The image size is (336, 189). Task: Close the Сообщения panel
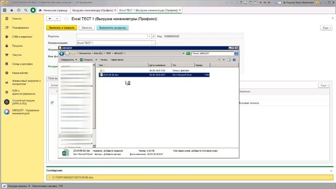(331, 171)
